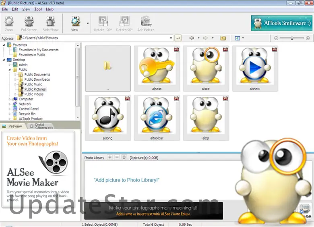Viewport: 314px width, 227px height.
Task: Click the Add Picture library icon
Action: 146,24
